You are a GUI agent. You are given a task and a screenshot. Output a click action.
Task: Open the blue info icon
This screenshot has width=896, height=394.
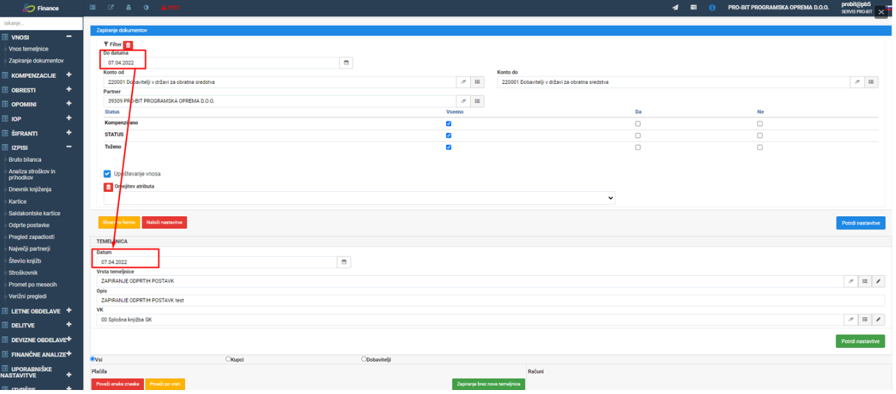[712, 7]
